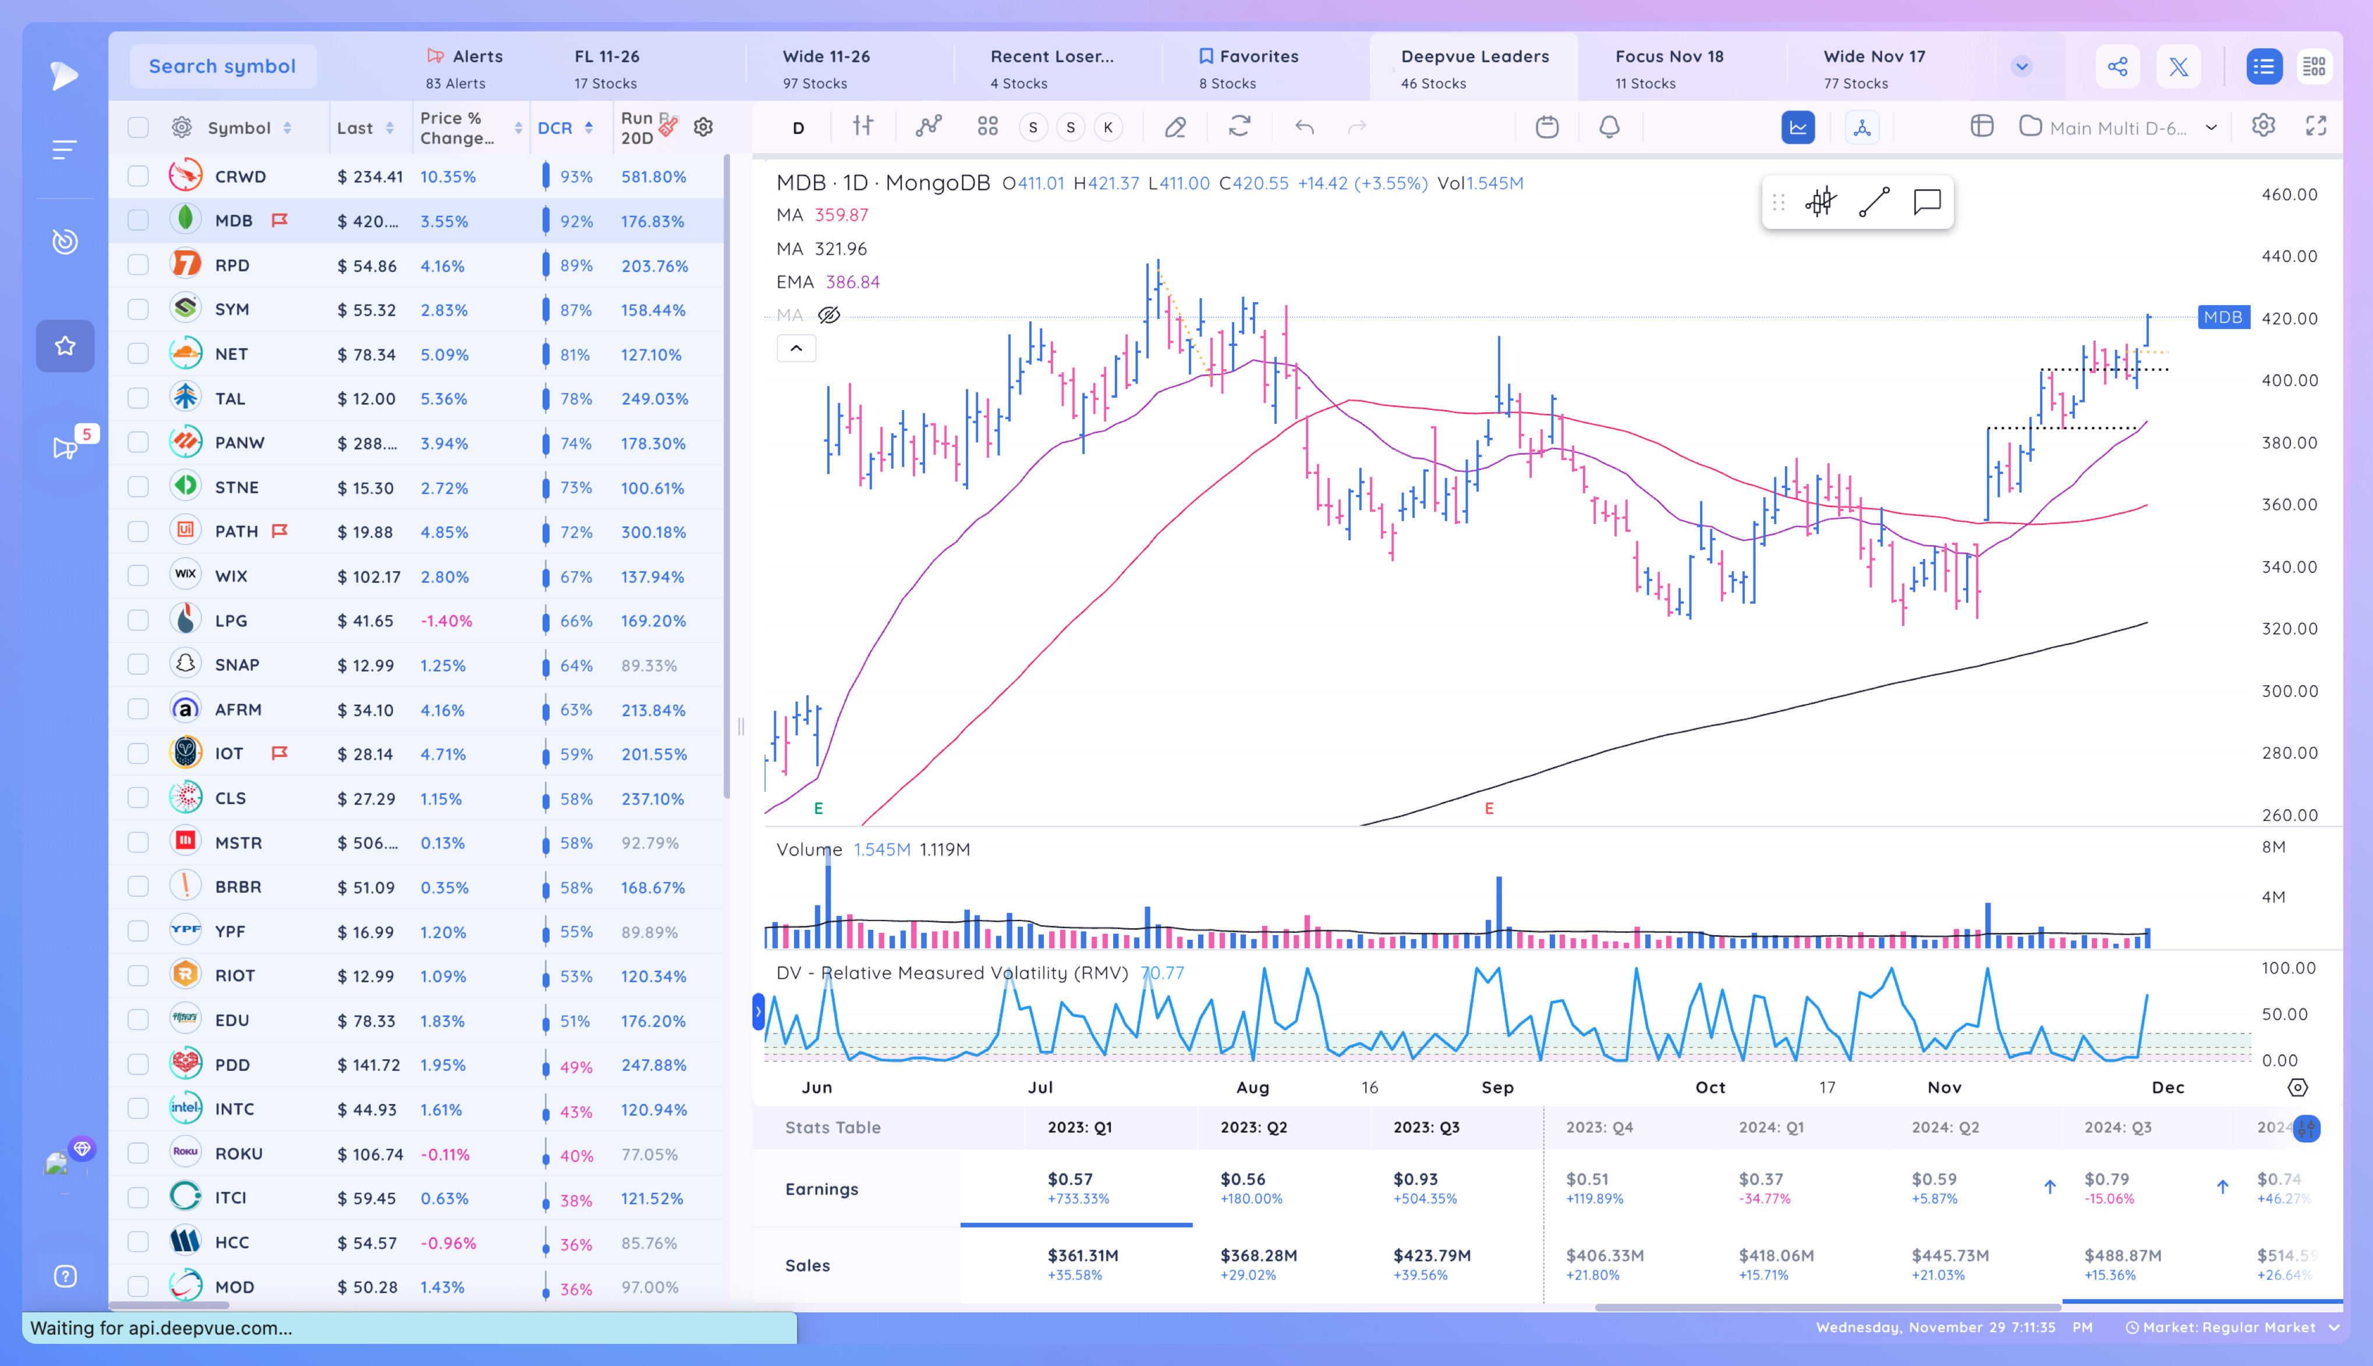Screen dimensions: 2373x1366
Task: Select the candlestick tool in floating toolbar
Action: click(1819, 201)
